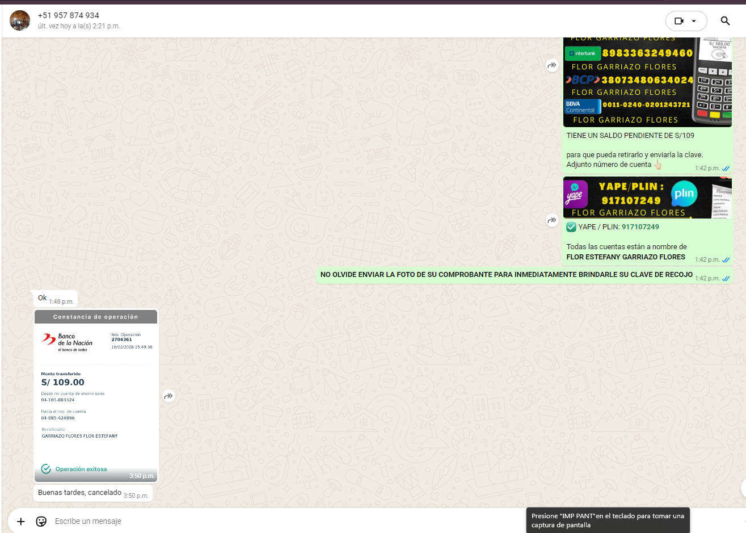Image resolution: width=746 pixels, height=533 pixels.
Task: Open the emoji and sticker picker
Action: point(41,521)
